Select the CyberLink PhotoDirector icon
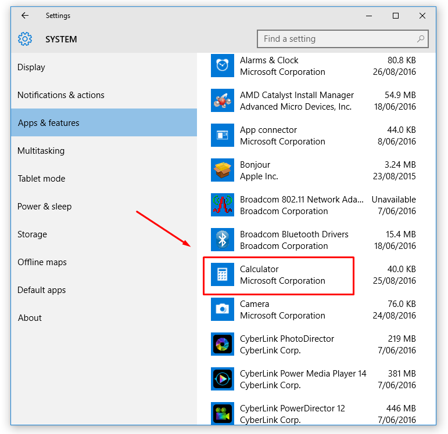Screen dimensions: 448x434 222,345
